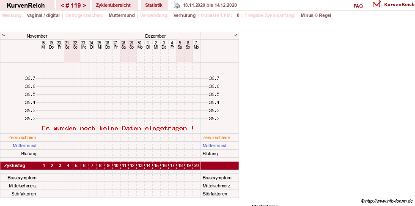Click the Verhütung usage value
This screenshot has width=415, height=206.
click(x=184, y=15)
